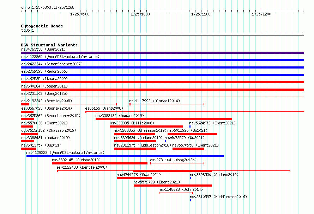Image resolution: width=314 pixels, height=214 pixels.
Task: Click nsv6011920 (Wu2021) label
Action: coord(187,130)
